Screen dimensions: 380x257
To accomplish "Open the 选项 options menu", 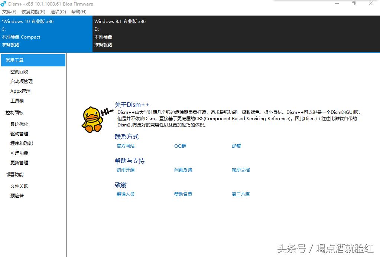I will pyautogui.click(x=58, y=11).
